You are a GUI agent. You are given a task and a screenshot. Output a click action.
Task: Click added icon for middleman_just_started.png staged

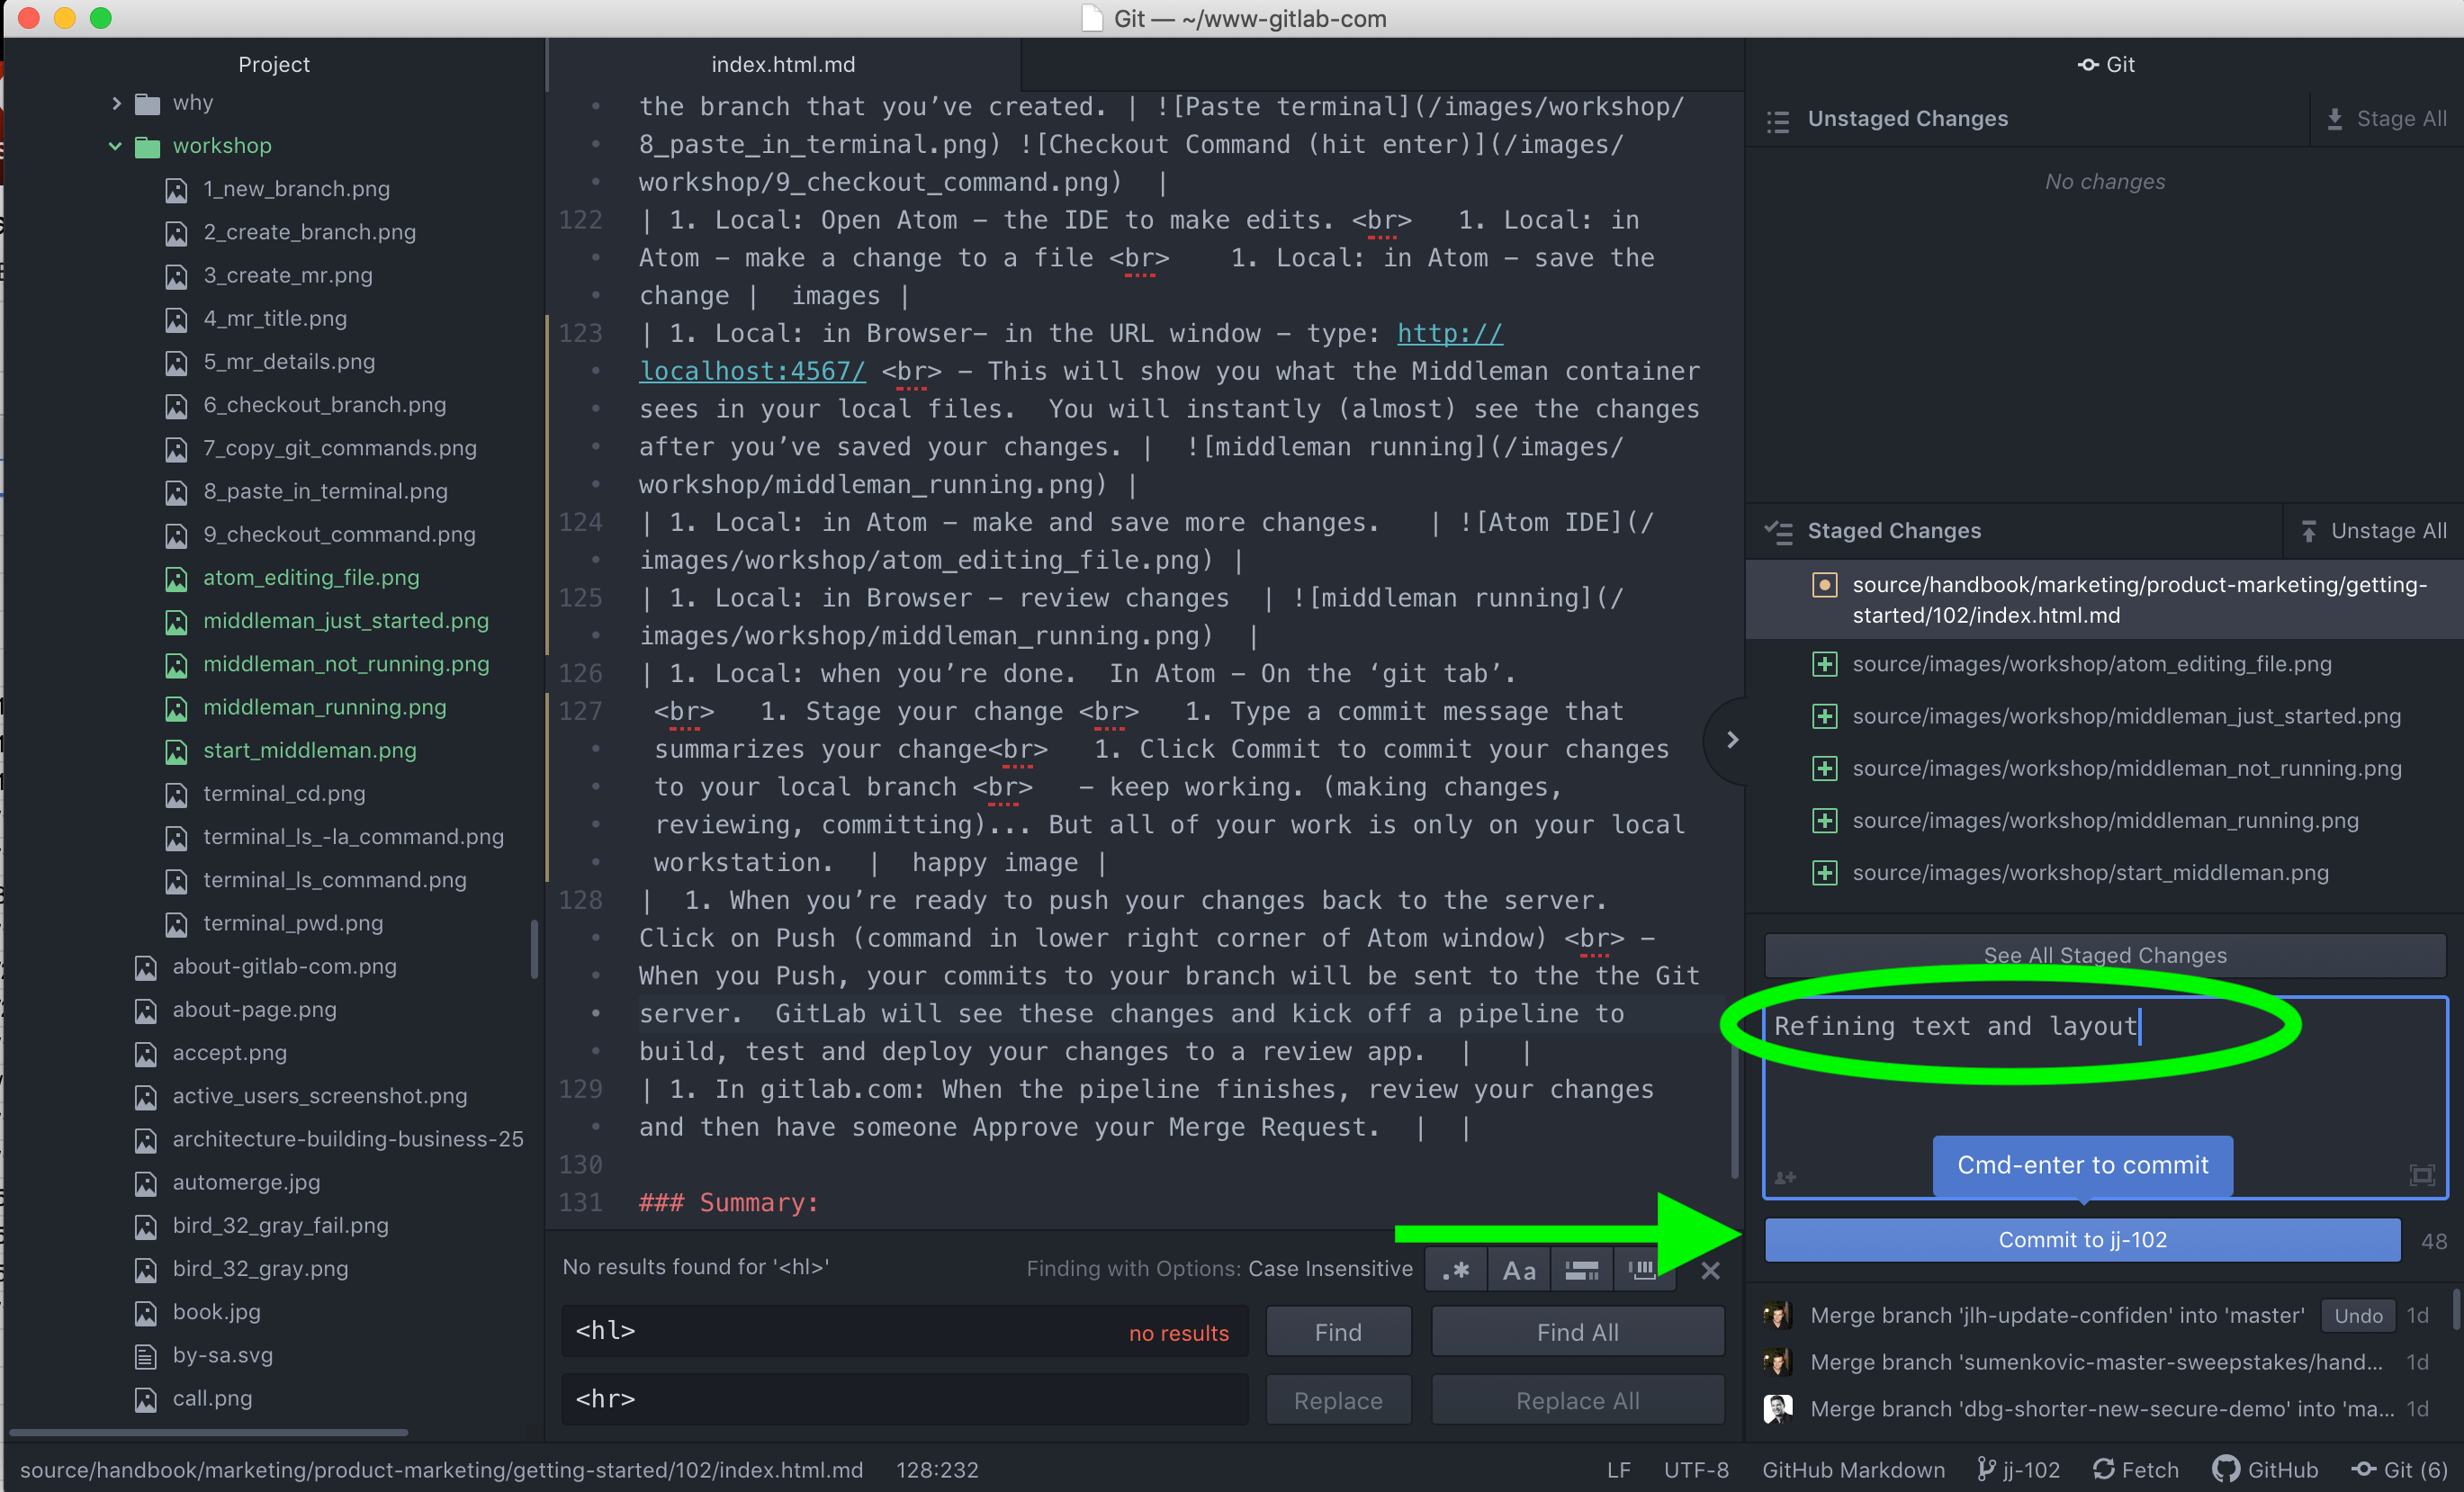(1824, 716)
